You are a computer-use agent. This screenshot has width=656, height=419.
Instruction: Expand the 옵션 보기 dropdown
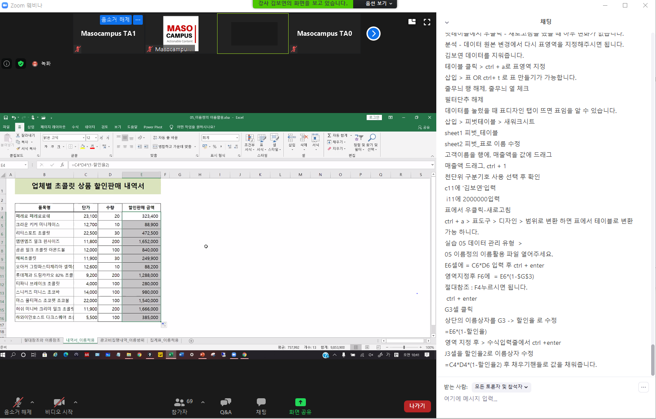(378, 4)
